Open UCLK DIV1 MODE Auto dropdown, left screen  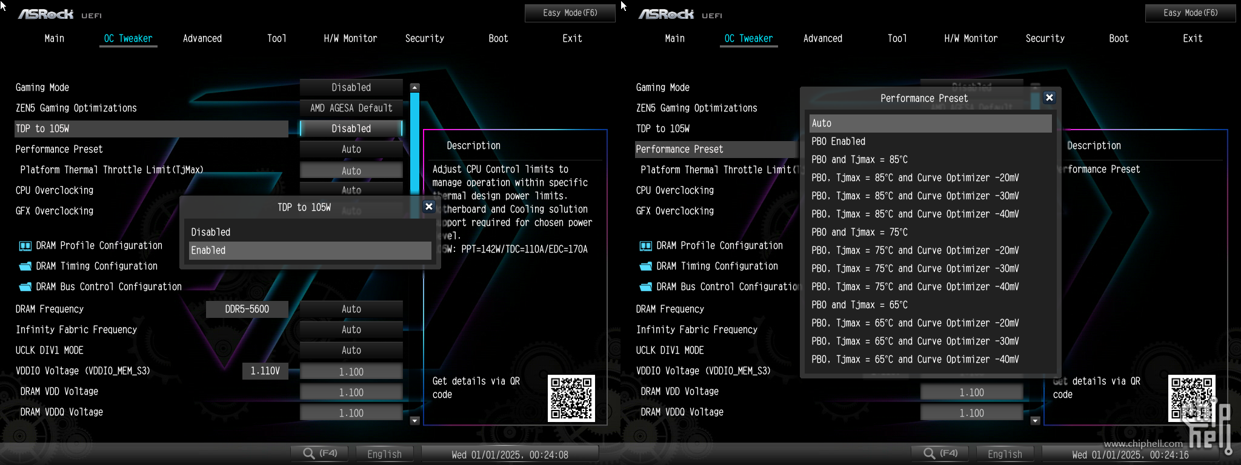[x=351, y=351]
